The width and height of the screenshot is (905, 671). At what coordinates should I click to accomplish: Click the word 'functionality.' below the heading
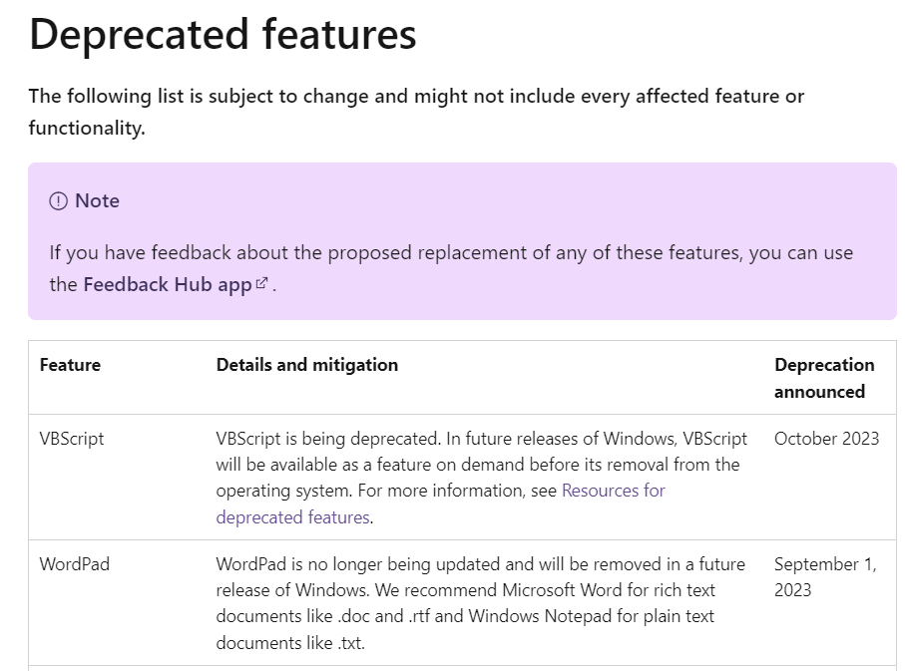click(x=87, y=128)
